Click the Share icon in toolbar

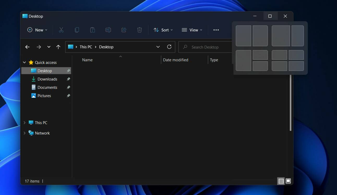124,30
